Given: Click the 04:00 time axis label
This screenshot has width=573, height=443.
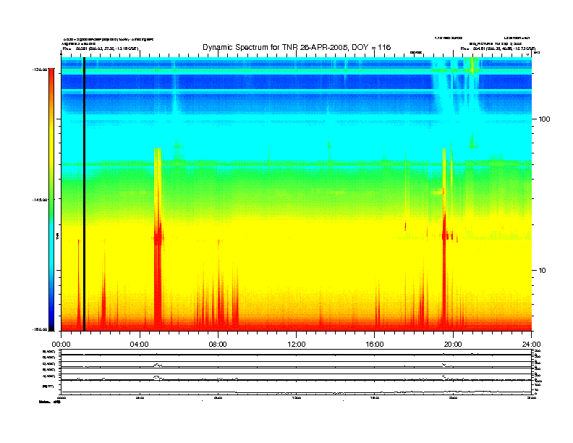Looking at the screenshot, I should coord(139,345).
